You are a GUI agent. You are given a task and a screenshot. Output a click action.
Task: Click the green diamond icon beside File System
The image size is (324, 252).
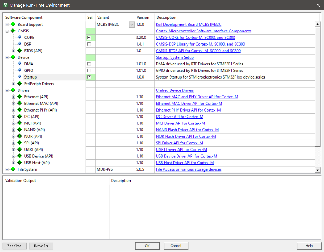coord(13,169)
